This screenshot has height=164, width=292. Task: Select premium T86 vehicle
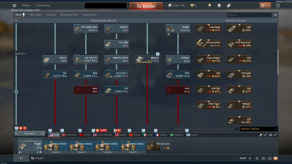pos(239,28)
